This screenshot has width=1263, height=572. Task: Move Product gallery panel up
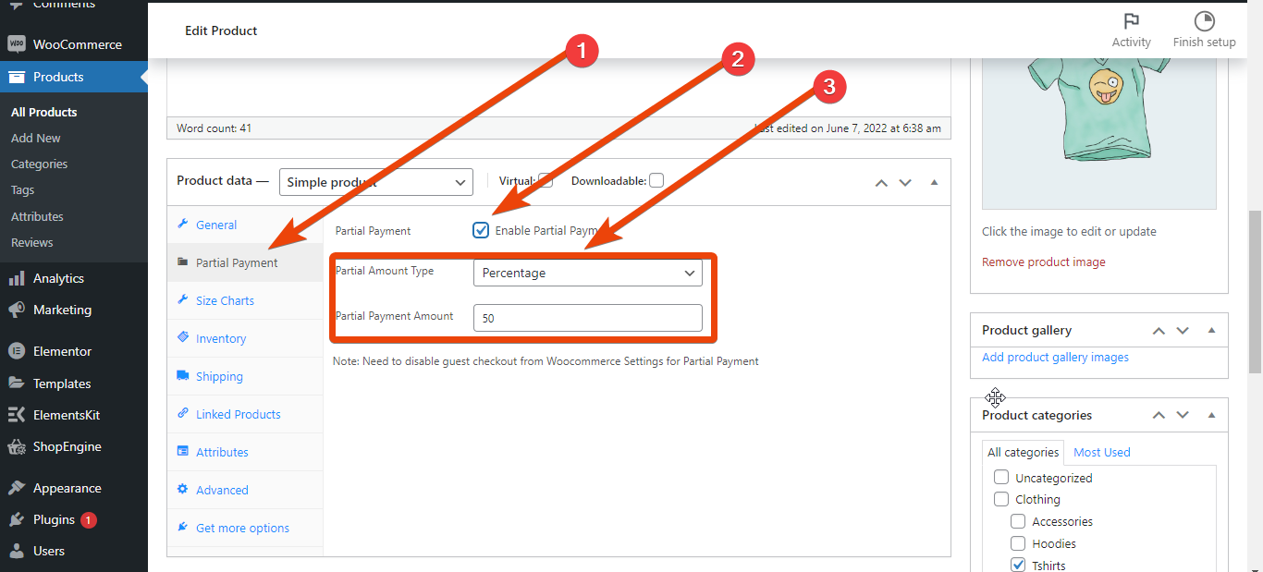(1159, 330)
